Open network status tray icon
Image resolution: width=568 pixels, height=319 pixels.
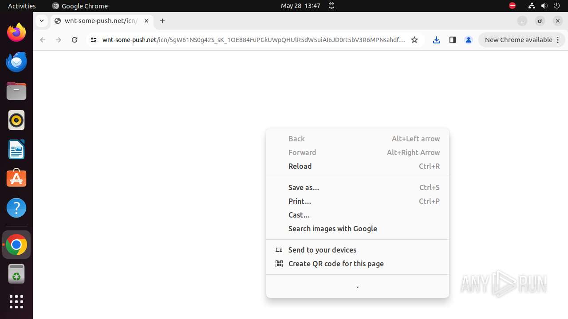532,6
